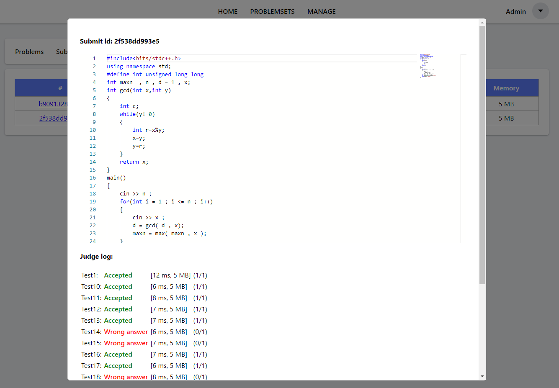Click code line maxn = max( maxn , x );

170,234
